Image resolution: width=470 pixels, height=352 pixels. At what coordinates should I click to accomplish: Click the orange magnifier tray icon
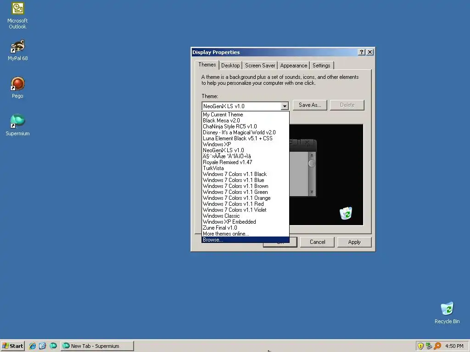coord(437,346)
